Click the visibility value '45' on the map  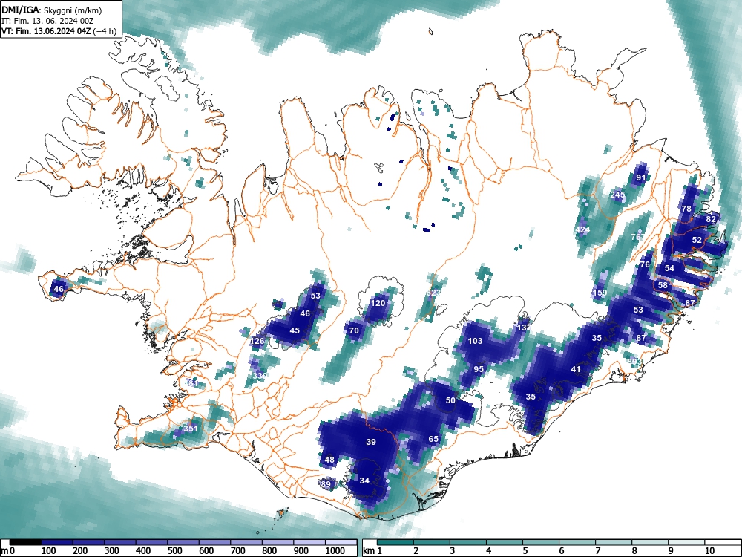click(295, 330)
